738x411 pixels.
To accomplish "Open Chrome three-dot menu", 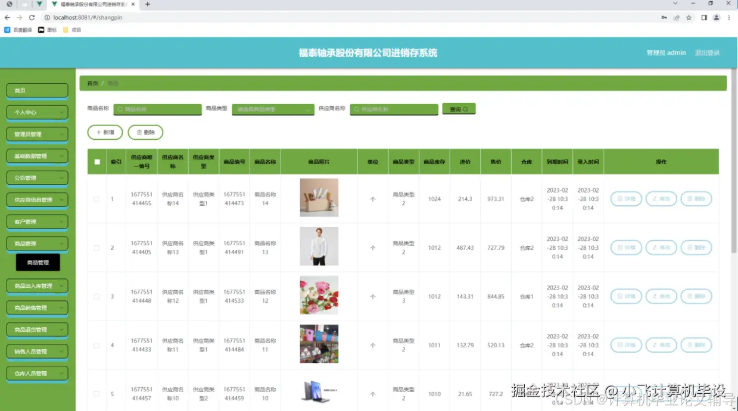I will (x=729, y=18).
